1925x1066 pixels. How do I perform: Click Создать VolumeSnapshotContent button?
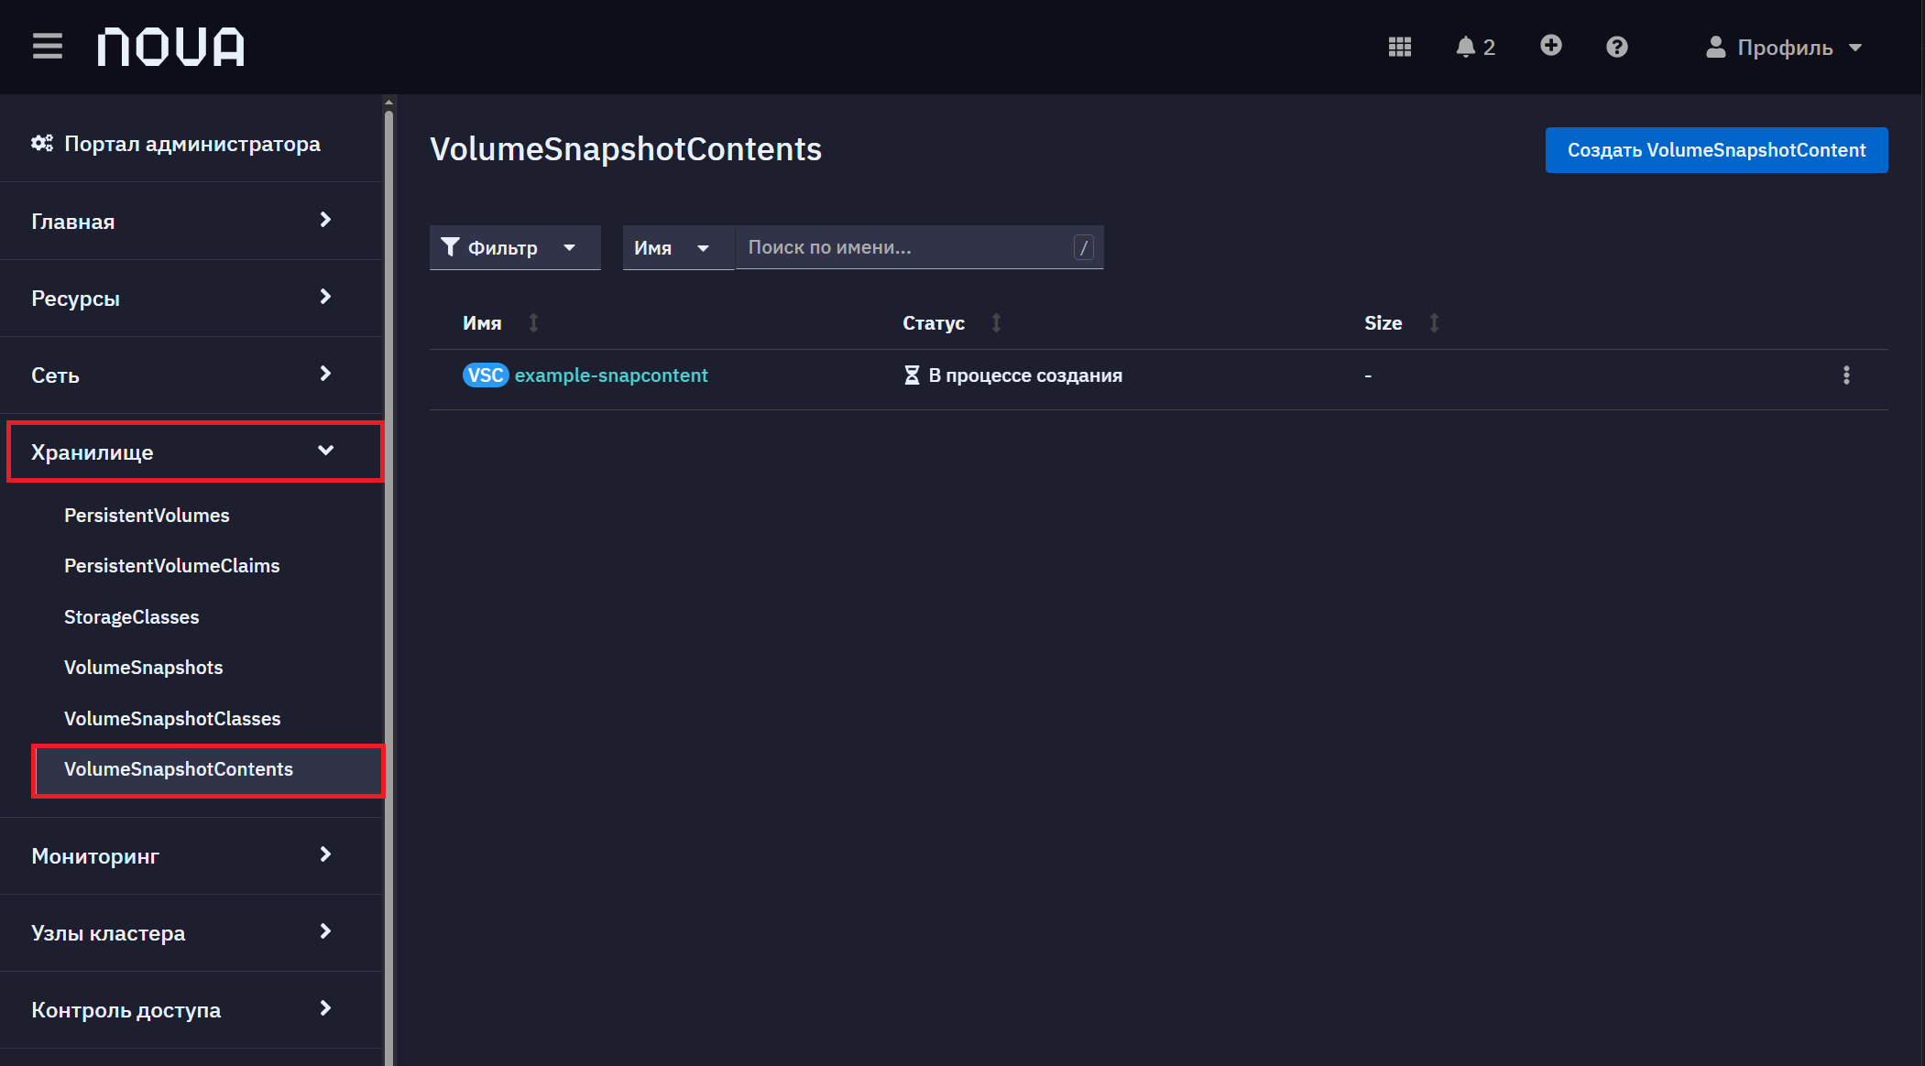click(1716, 150)
